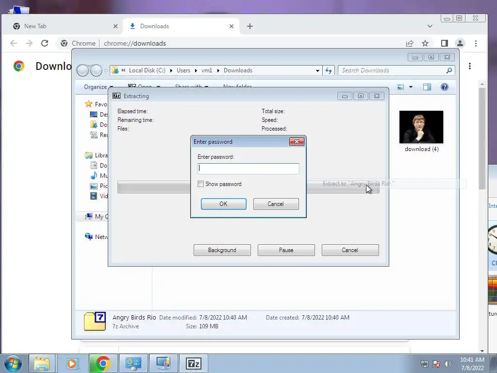Viewport: 497px width, 373px height.
Task: Select My Computer in navigation pane
Action: 97,216
